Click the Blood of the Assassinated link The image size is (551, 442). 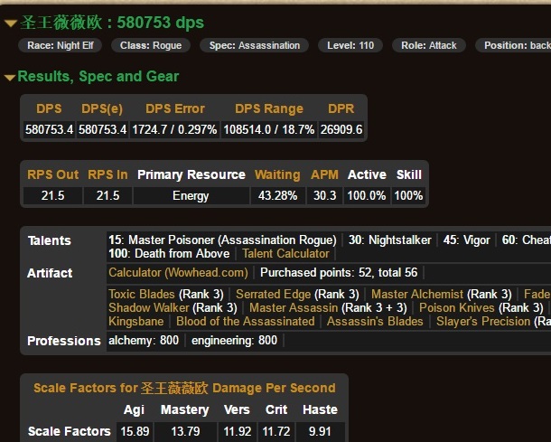click(245, 321)
